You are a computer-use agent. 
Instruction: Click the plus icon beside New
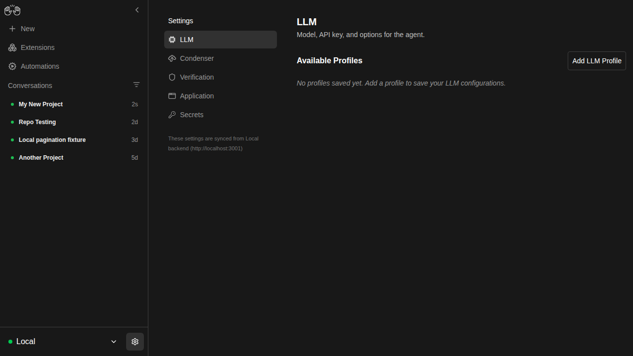[x=12, y=29]
